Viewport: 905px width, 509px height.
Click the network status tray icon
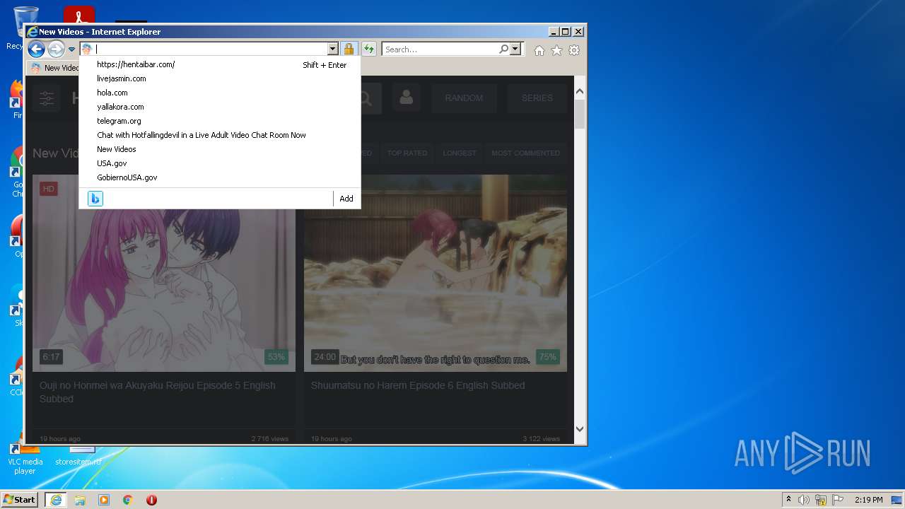pos(821,500)
